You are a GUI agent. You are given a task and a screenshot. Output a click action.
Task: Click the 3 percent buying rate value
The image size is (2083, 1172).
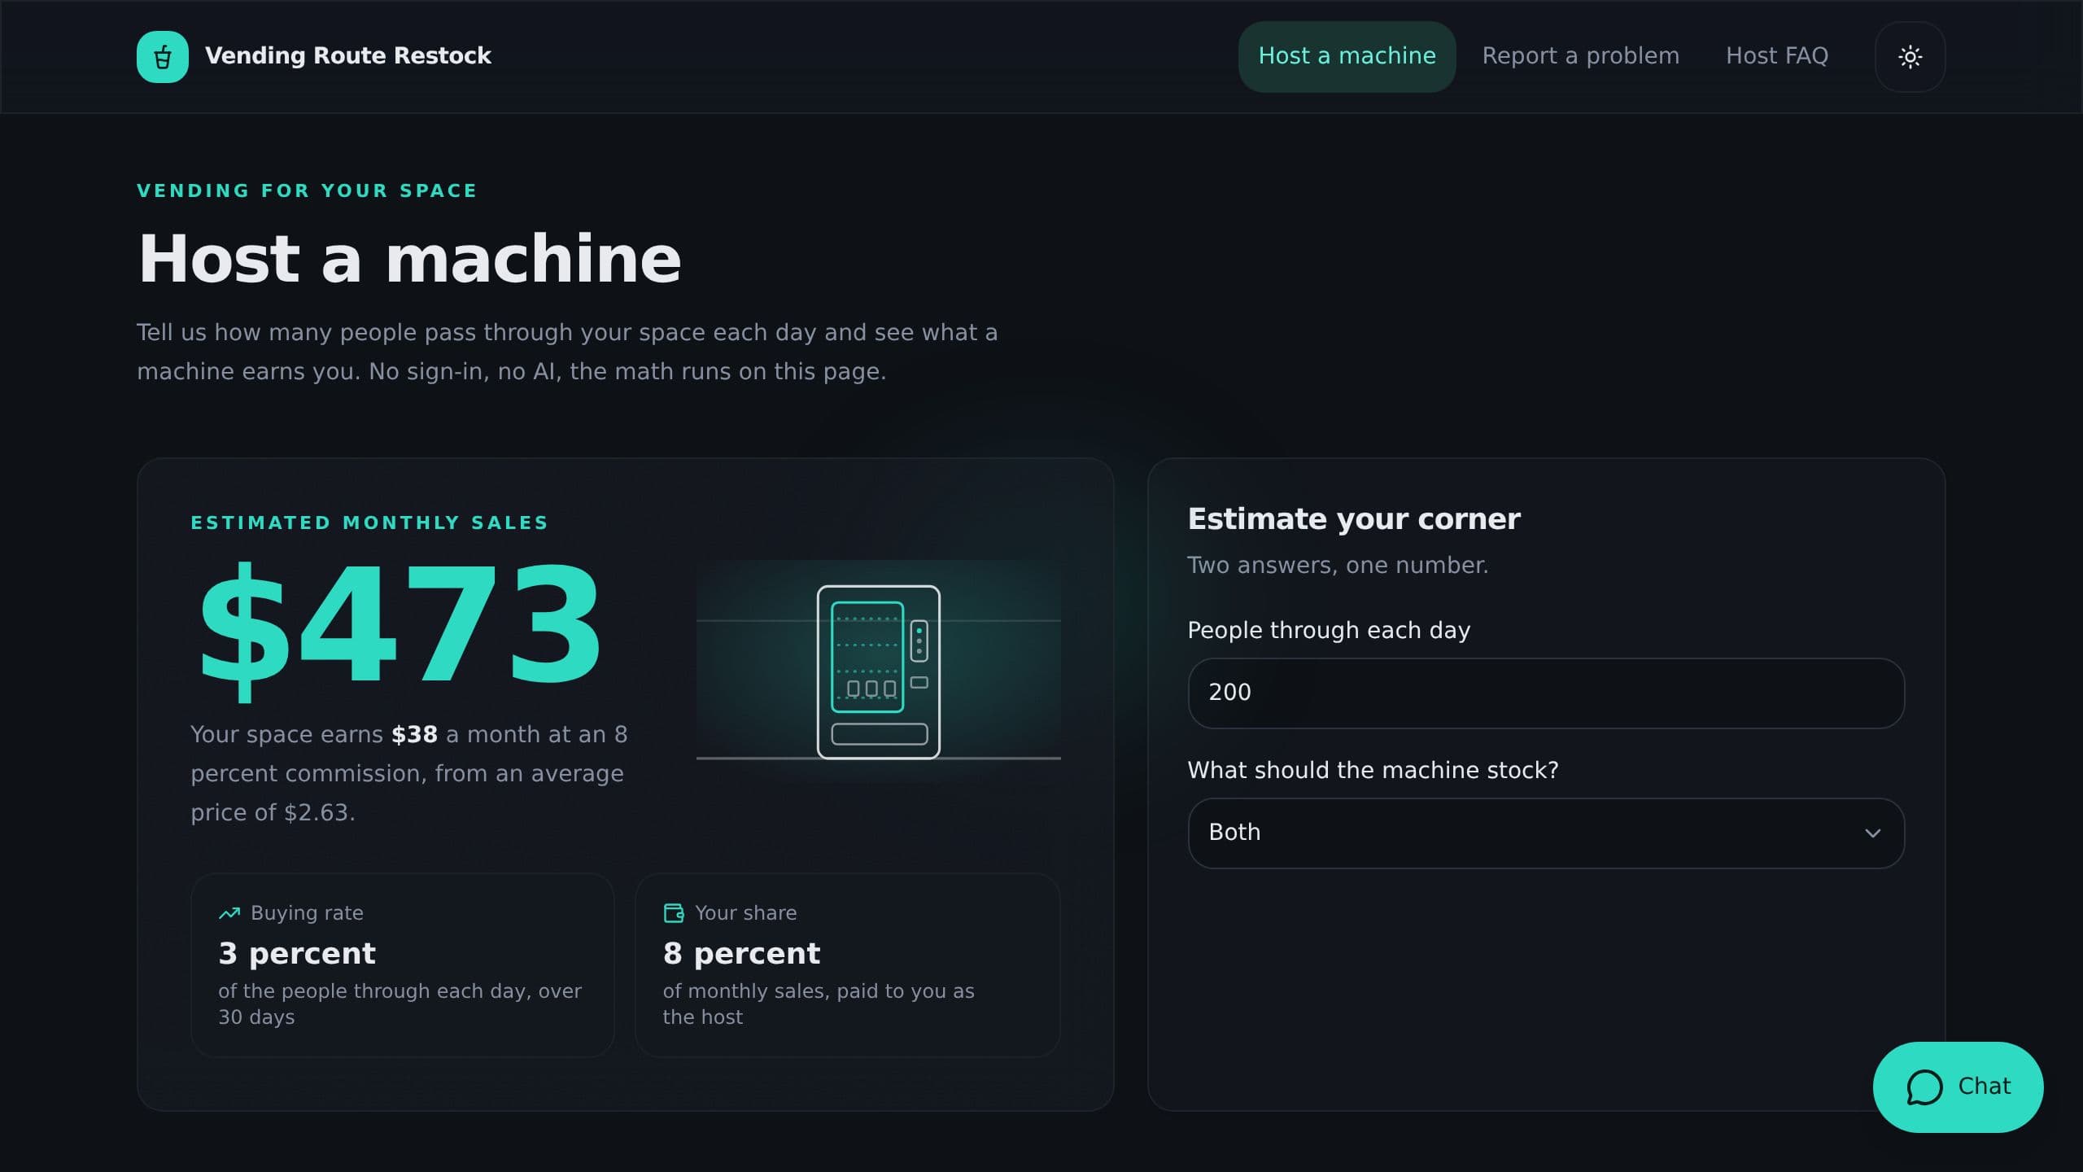[x=297, y=953]
